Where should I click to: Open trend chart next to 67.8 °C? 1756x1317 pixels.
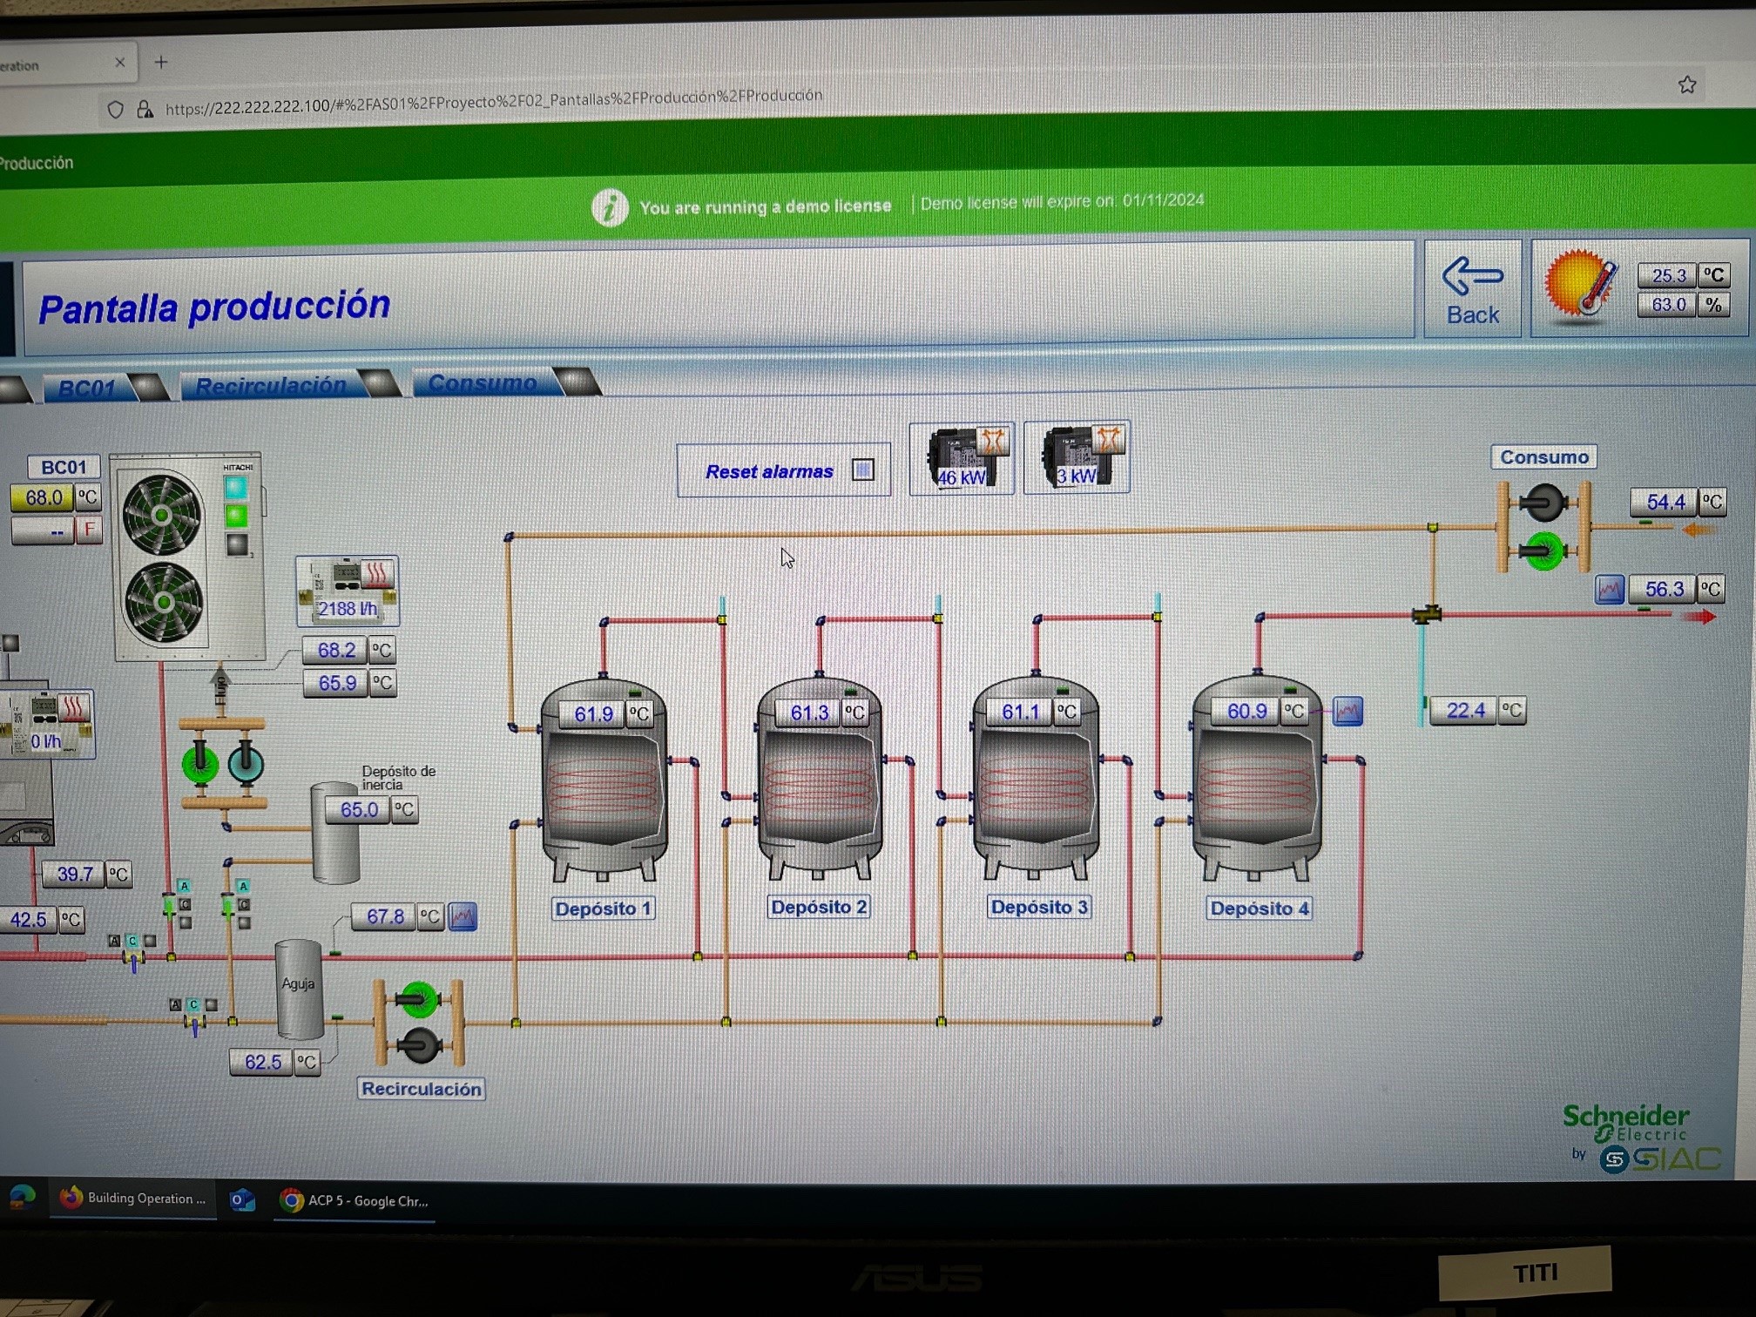tap(463, 916)
